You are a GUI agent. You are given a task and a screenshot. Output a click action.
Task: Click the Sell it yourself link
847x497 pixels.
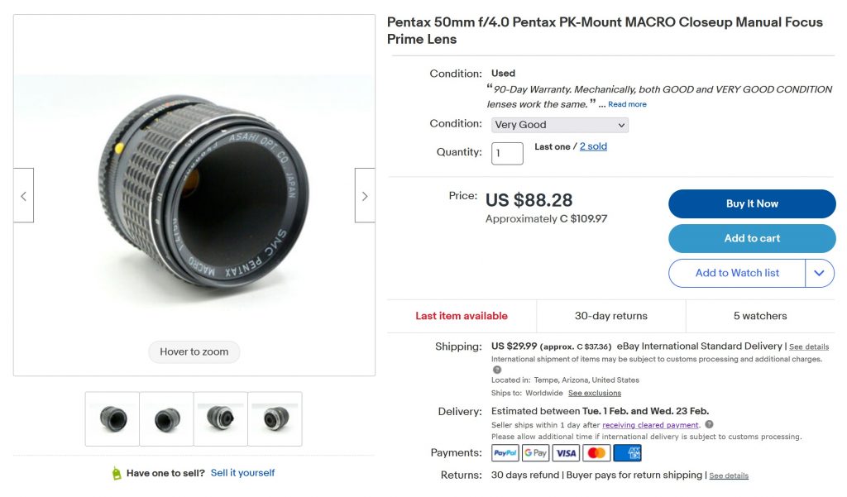pos(242,473)
